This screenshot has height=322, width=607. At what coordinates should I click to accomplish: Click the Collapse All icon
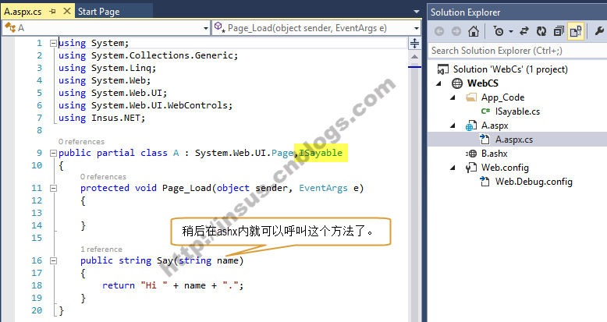point(558,31)
